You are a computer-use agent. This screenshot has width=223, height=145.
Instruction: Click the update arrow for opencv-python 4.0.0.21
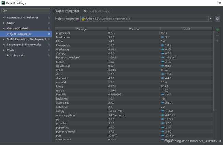[x=163, y=115]
